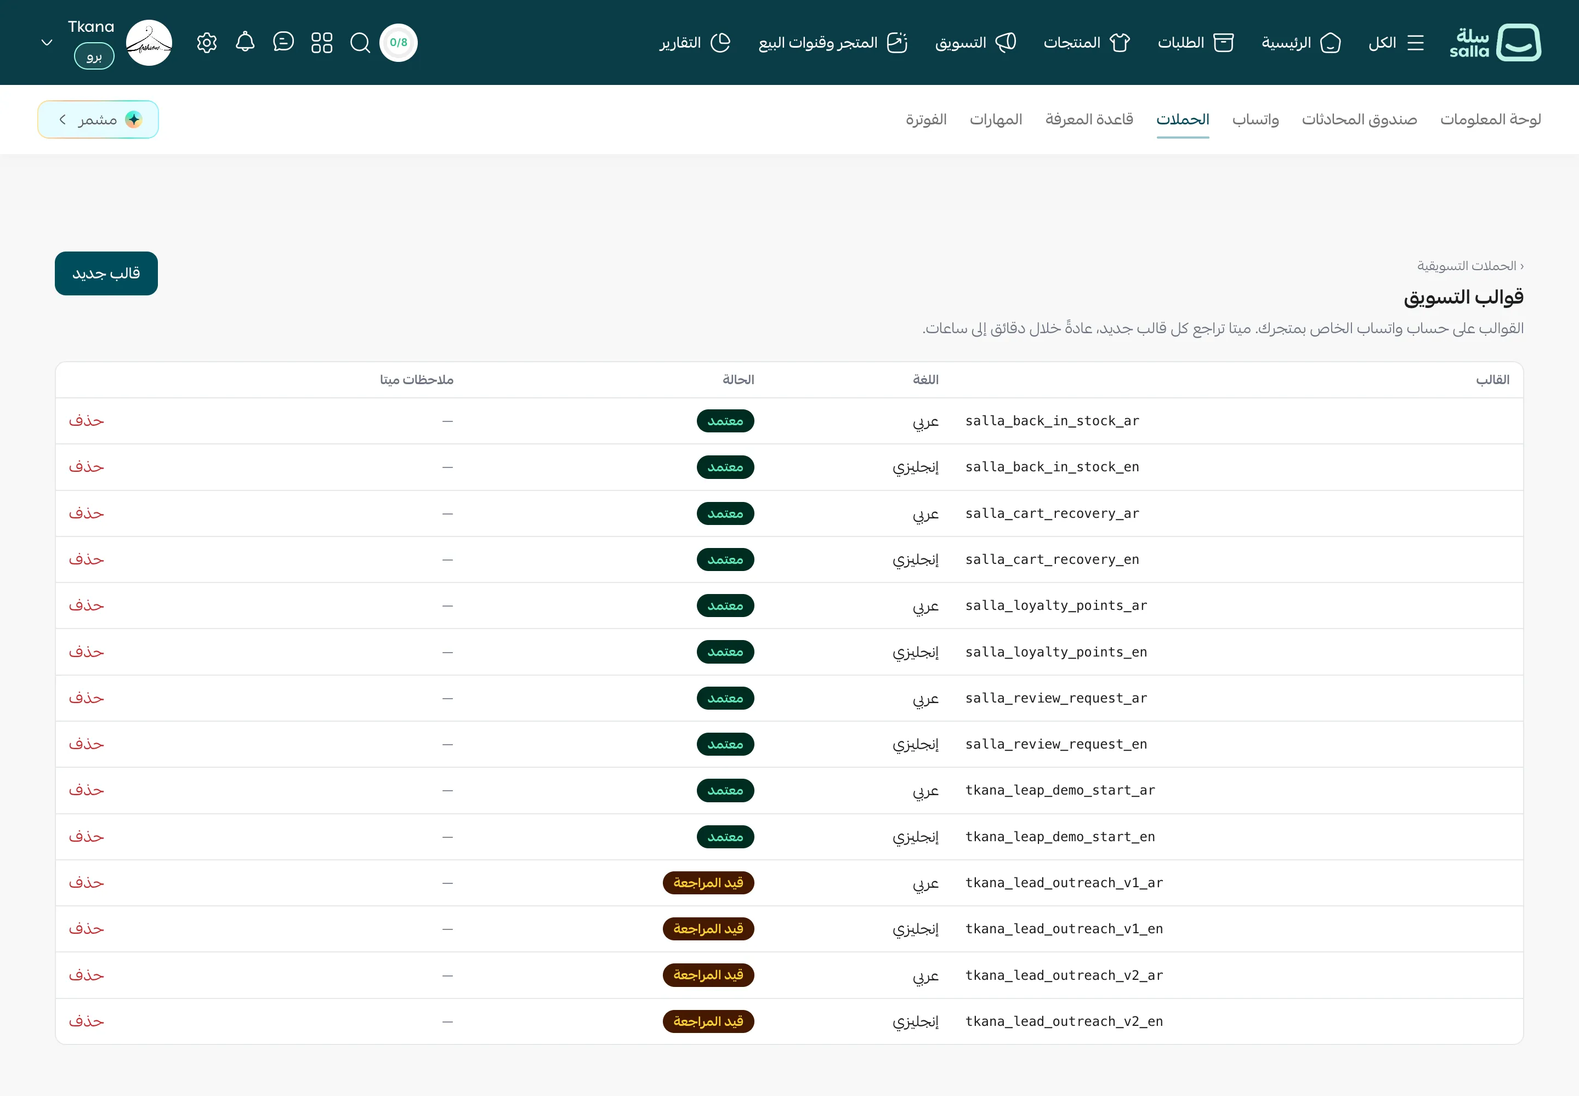This screenshot has height=1096, width=1579.
Task: Click قيد المراجعة badge of tkana_lead_outreach_v1_en
Action: point(708,929)
